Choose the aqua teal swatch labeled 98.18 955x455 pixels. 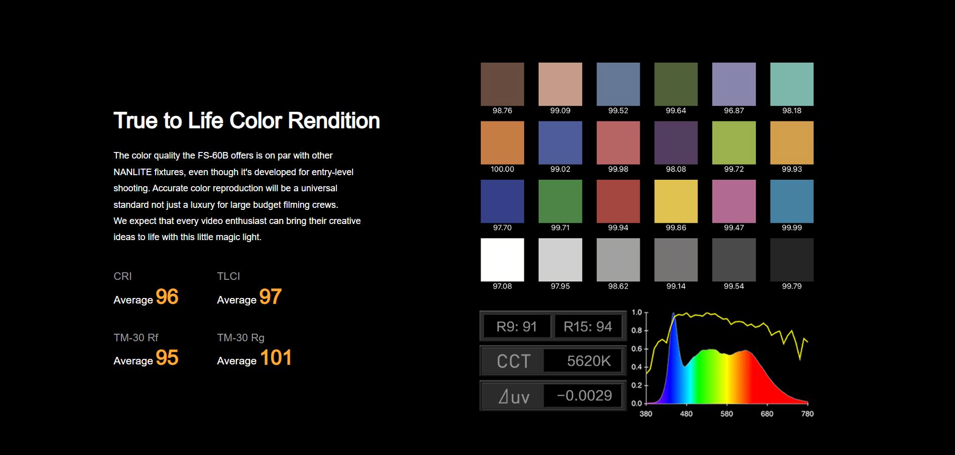pyautogui.click(x=792, y=84)
